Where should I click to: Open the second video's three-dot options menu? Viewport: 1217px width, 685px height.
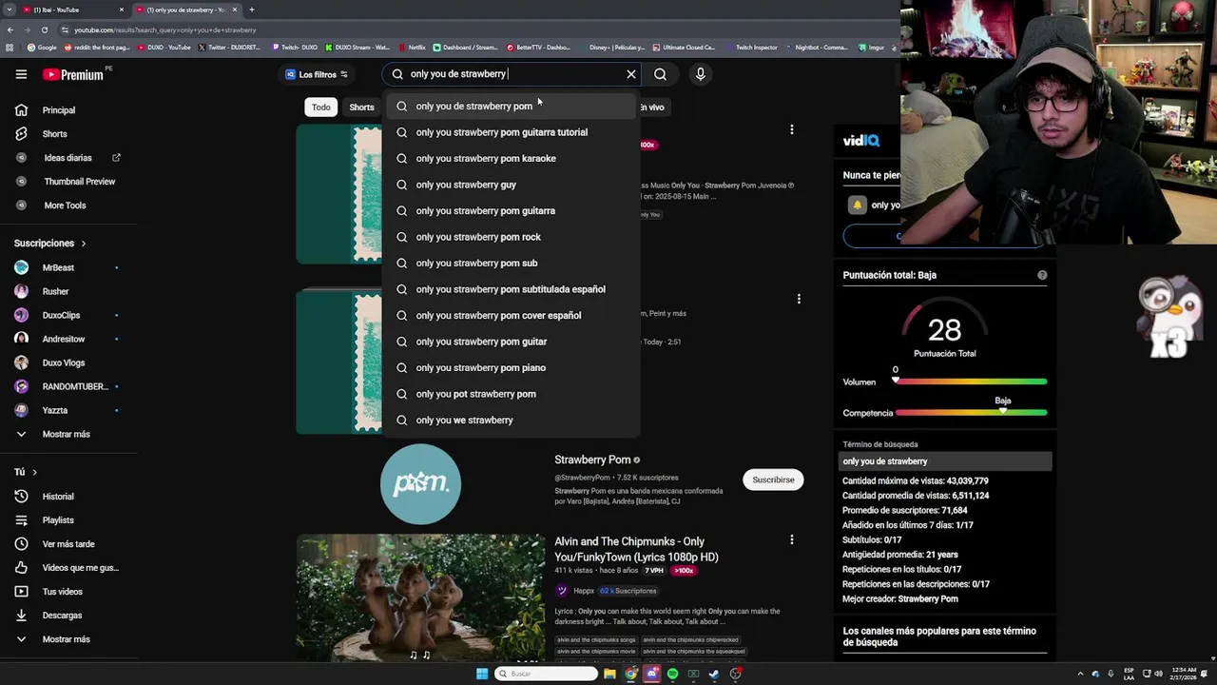tap(799, 299)
